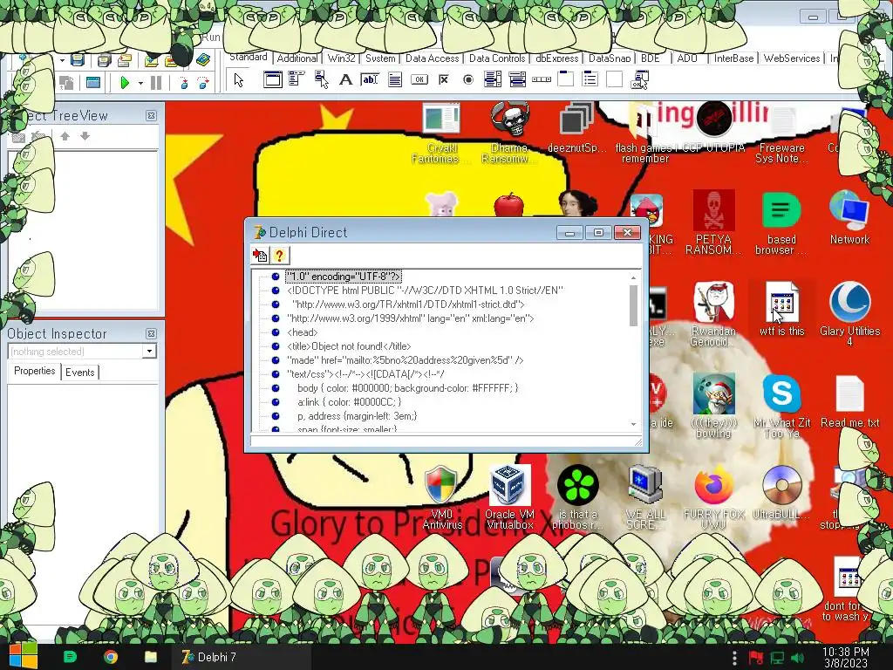Choose the ScrollBar component icon

tap(541, 79)
